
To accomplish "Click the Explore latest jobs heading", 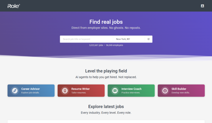I will click(106, 106).
